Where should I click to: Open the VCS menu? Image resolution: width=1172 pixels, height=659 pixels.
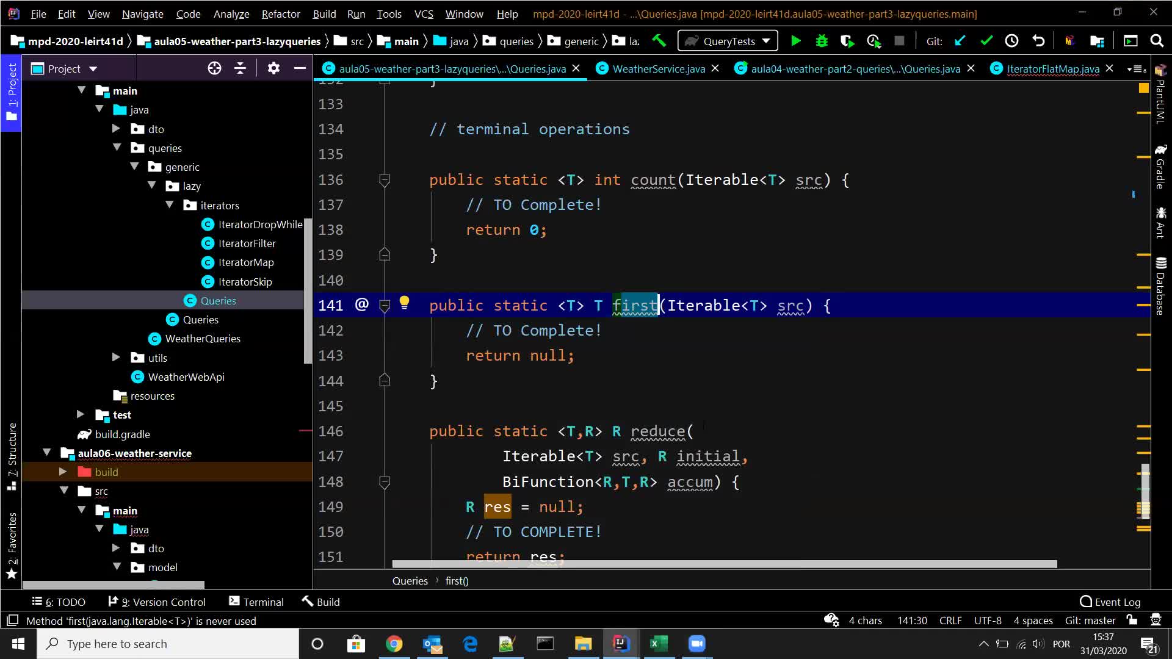(x=424, y=13)
